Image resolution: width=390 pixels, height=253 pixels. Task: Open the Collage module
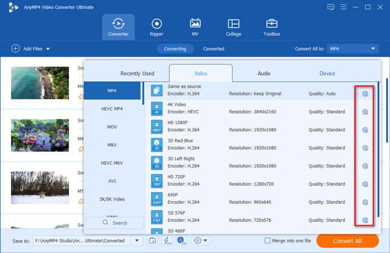click(233, 27)
